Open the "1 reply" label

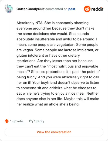(x=39, y=121)
